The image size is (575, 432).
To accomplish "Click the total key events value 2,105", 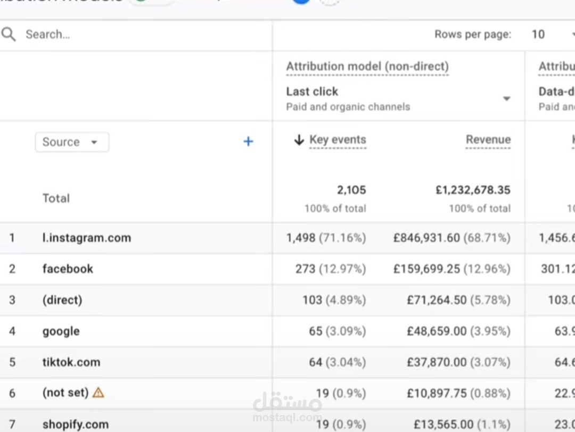I will pyautogui.click(x=351, y=190).
